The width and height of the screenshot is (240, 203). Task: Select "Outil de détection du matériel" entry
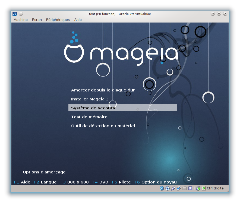point(103,126)
